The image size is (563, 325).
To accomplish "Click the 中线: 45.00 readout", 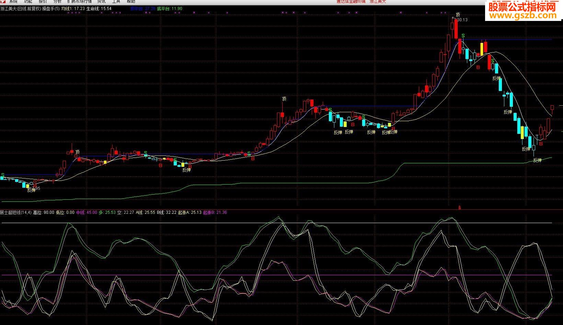I will coord(87,212).
